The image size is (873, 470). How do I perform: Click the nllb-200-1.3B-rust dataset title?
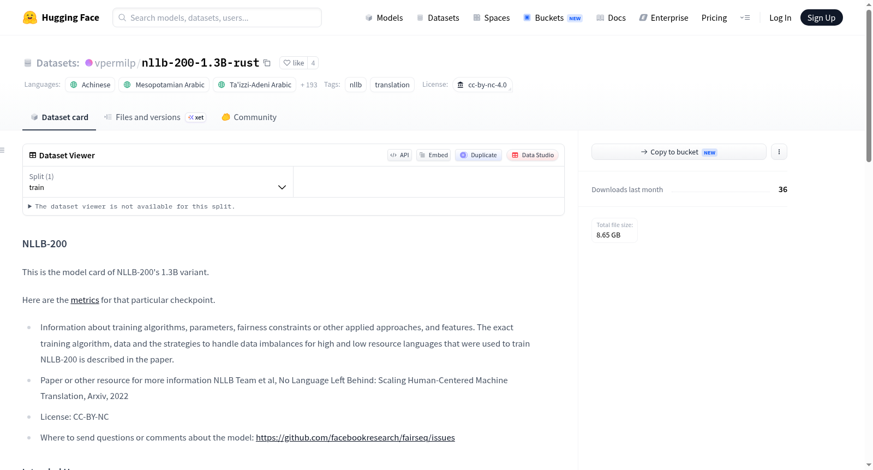coord(200,63)
